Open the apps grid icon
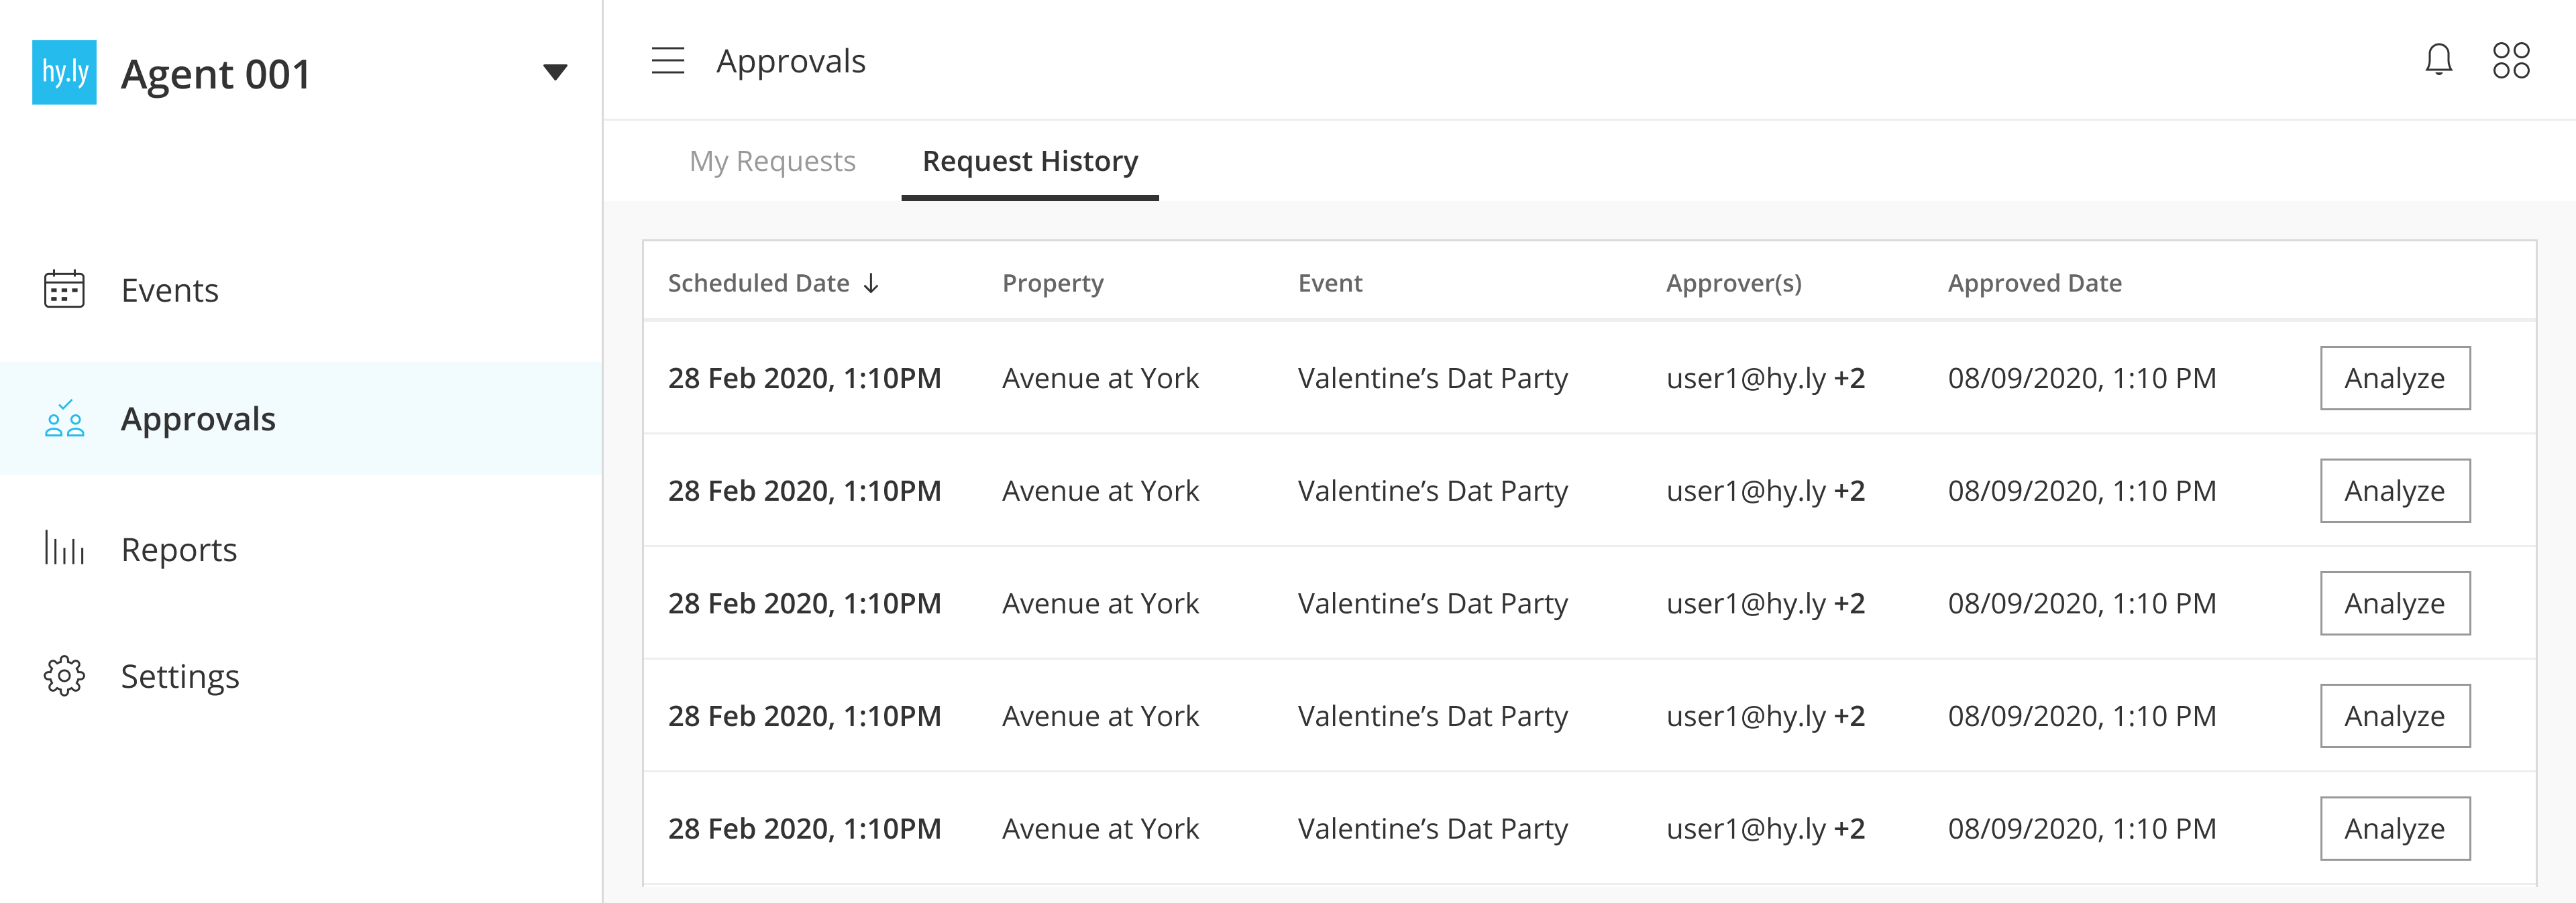 coord(2510,60)
